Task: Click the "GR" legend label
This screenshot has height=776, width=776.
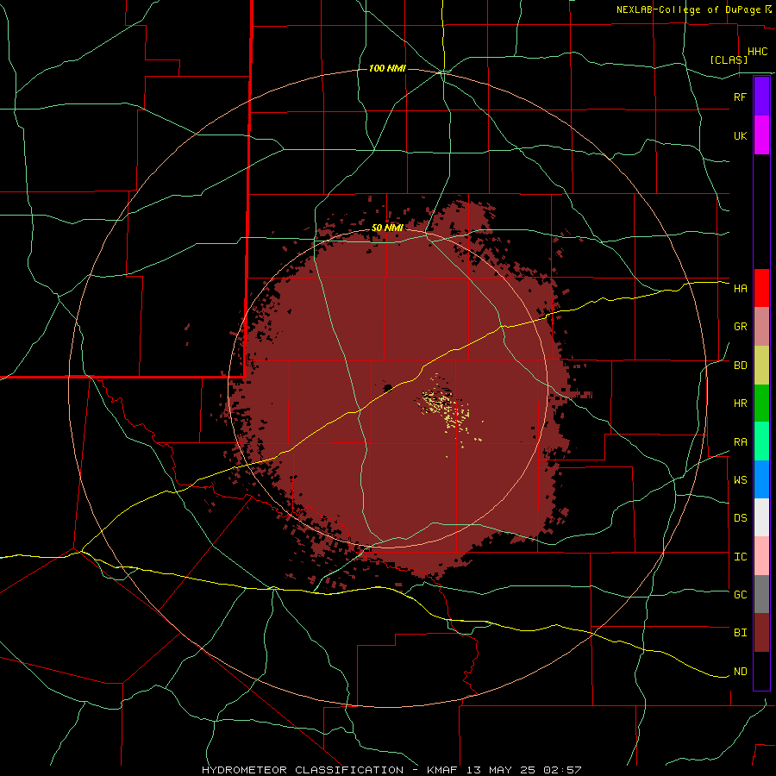Action: point(740,327)
